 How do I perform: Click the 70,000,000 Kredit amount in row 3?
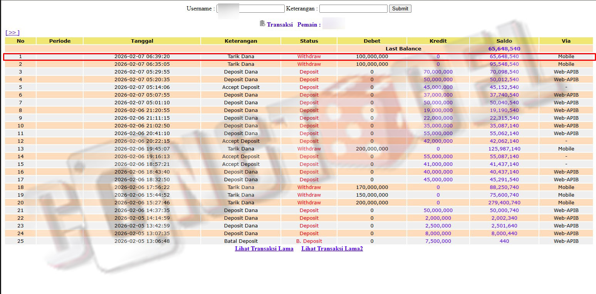[438, 72]
